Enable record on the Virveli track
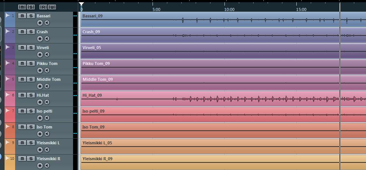This screenshot has width=366, height=170. tap(40, 54)
